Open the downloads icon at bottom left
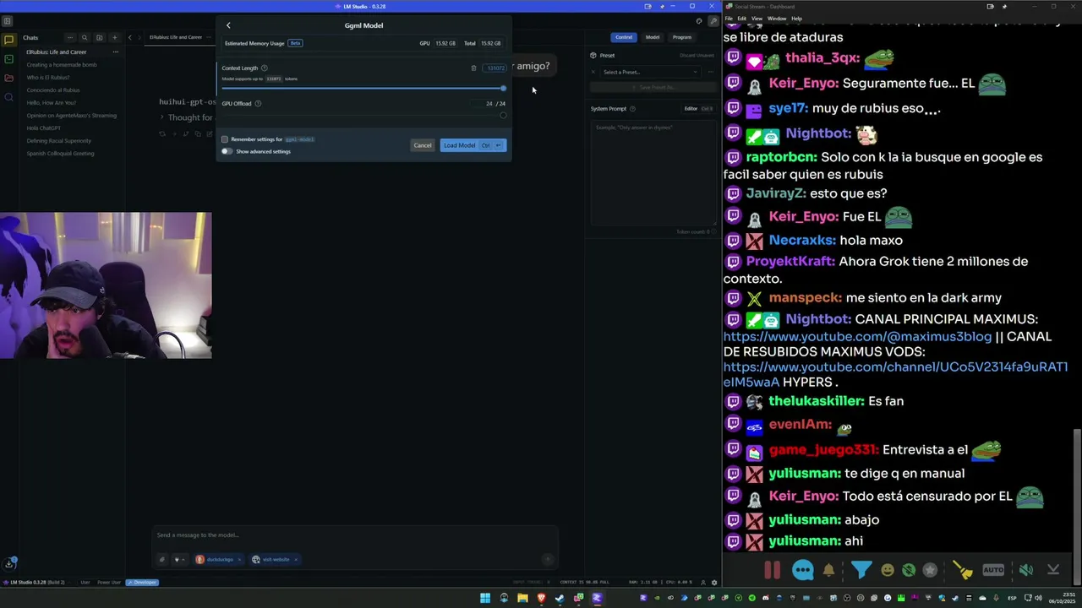The image size is (1082, 608). 9,563
